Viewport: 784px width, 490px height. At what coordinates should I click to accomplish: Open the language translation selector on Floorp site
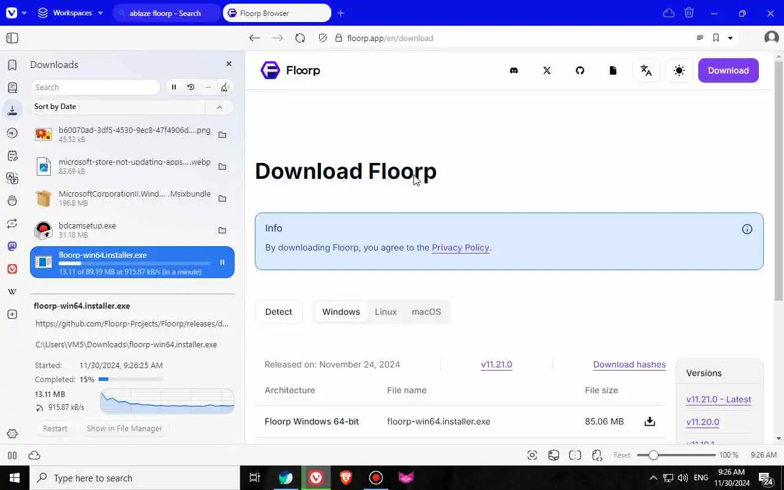[x=646, y=70]
